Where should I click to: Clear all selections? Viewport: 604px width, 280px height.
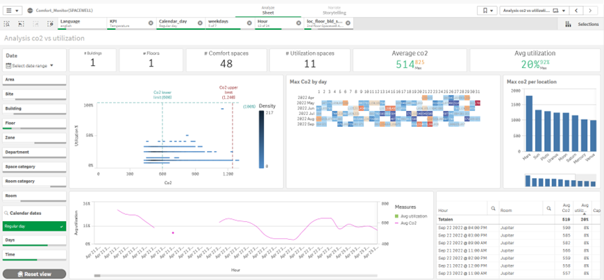[50, 24]
